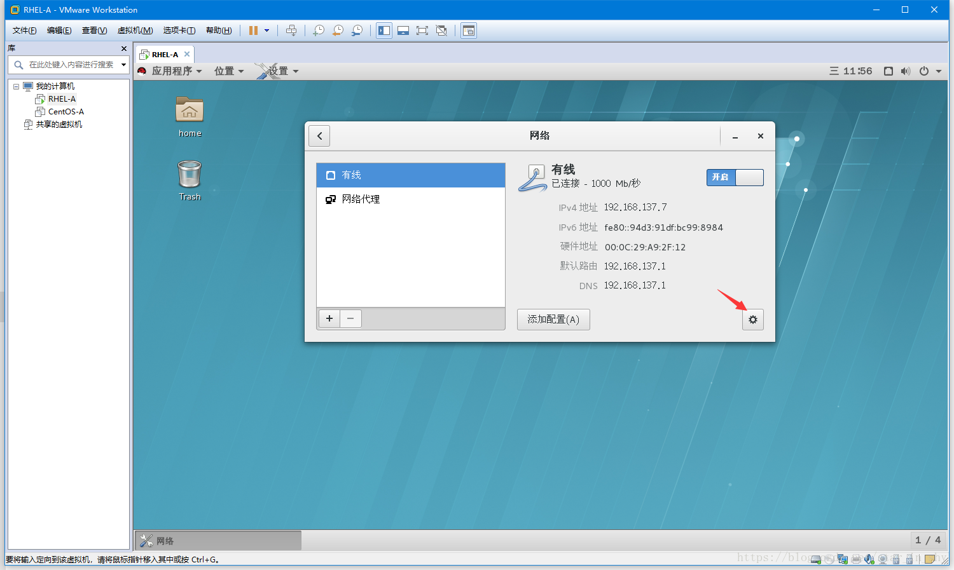Add a new connection with the plus button
The height and width of the screenshot is (570, 954).
[329, 318]
